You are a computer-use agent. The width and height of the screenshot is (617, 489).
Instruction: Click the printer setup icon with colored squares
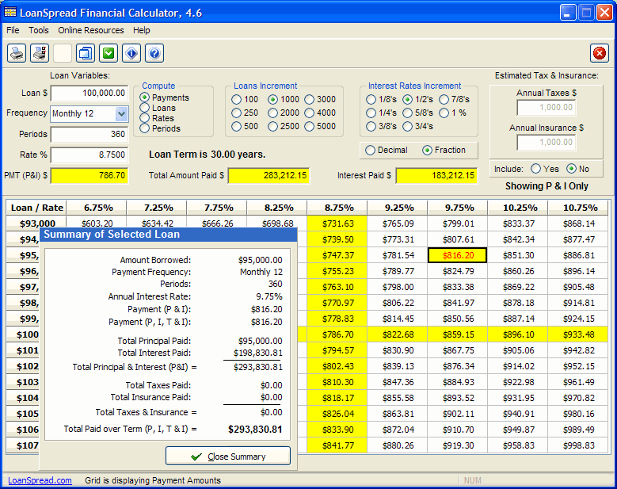(x=40, y=53)
